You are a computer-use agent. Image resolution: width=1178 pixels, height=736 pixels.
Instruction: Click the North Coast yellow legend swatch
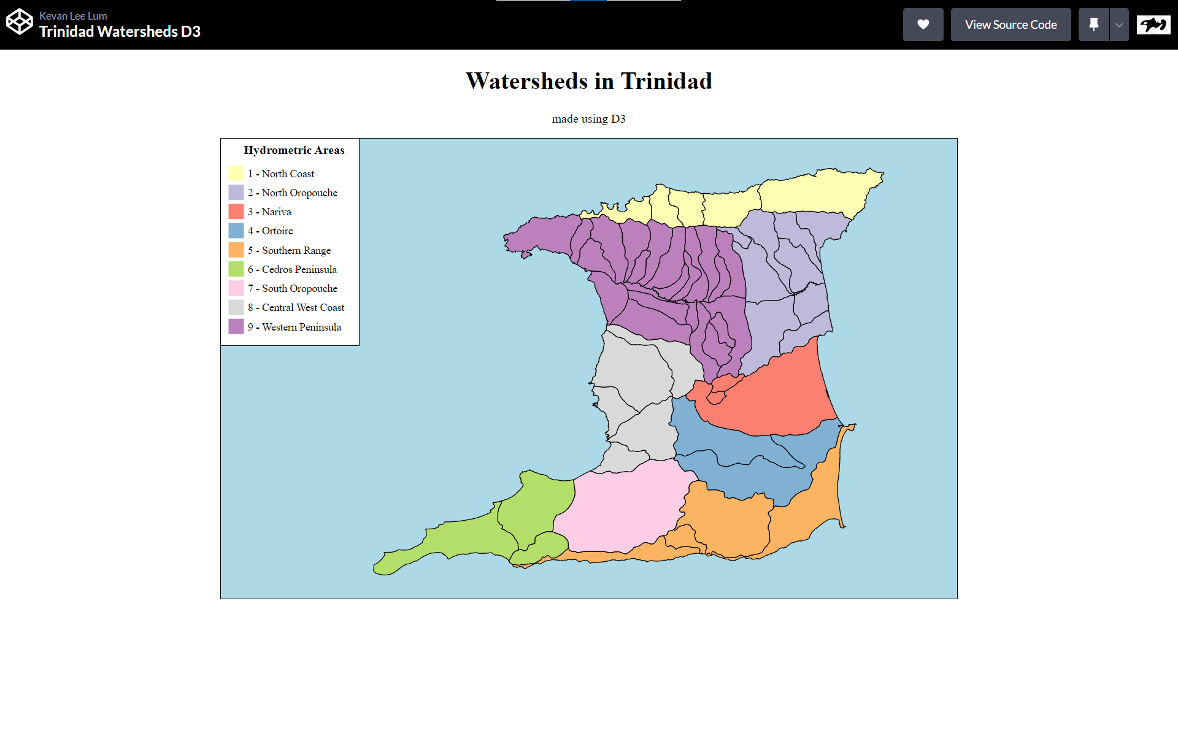tap(236, 173)
